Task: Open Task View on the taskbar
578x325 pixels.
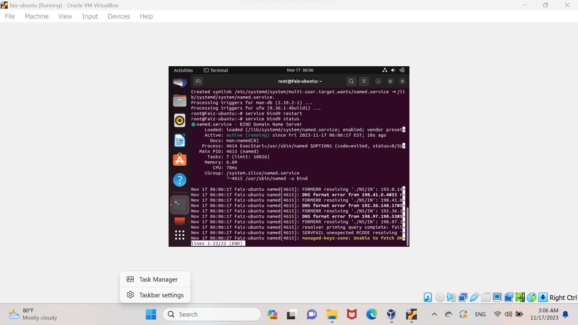Action: click(x=292, y=314)
